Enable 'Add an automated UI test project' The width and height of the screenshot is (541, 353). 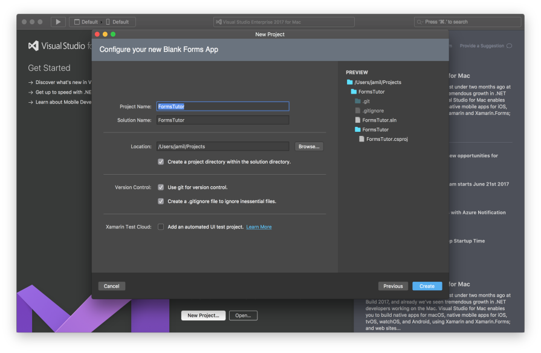[x=160, y=227]
